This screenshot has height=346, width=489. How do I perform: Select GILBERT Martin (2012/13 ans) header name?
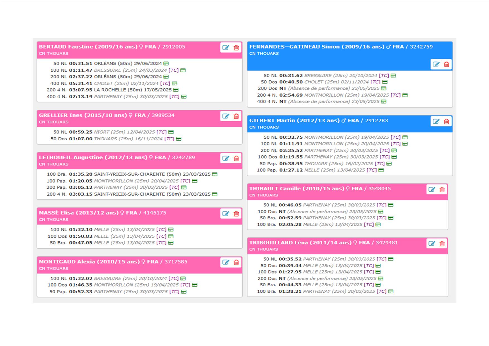(294, 121)
